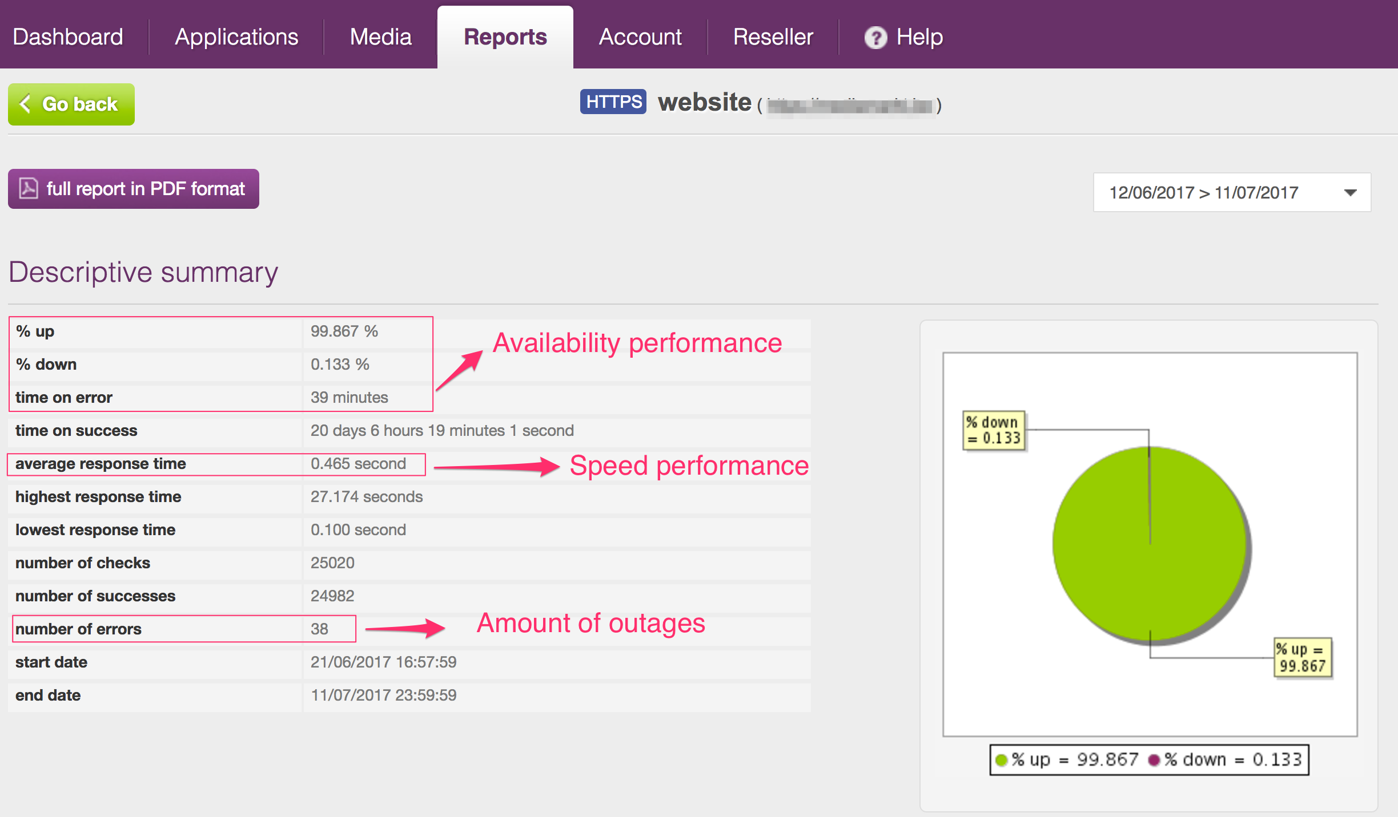Open the Account tab
This screenshot has width=1398, height=817.
click(x=640, y=37)
